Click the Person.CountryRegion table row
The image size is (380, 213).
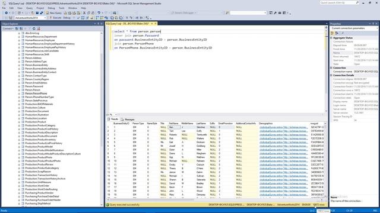(37, 79)
